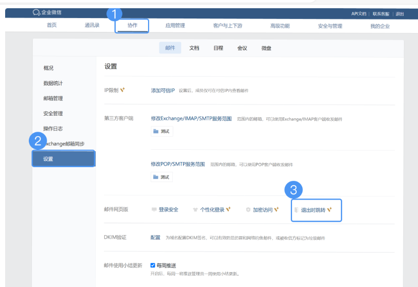The image size is (418, 287).
Task: Click the door icon beside 退出时跳转
Action: pos(296,210)
